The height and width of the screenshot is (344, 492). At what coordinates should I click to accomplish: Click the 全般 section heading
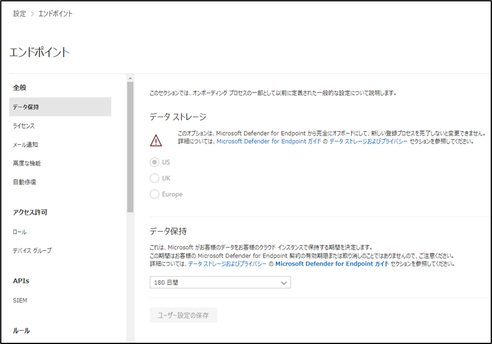click(x=19, y=88)
